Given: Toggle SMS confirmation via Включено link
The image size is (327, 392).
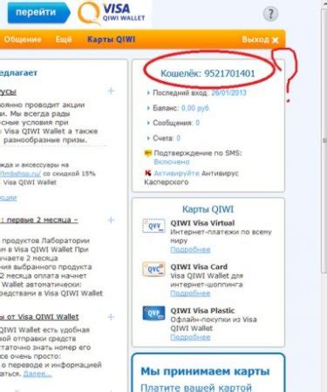Looking at the screenshot, I should [x=172, y=162].
